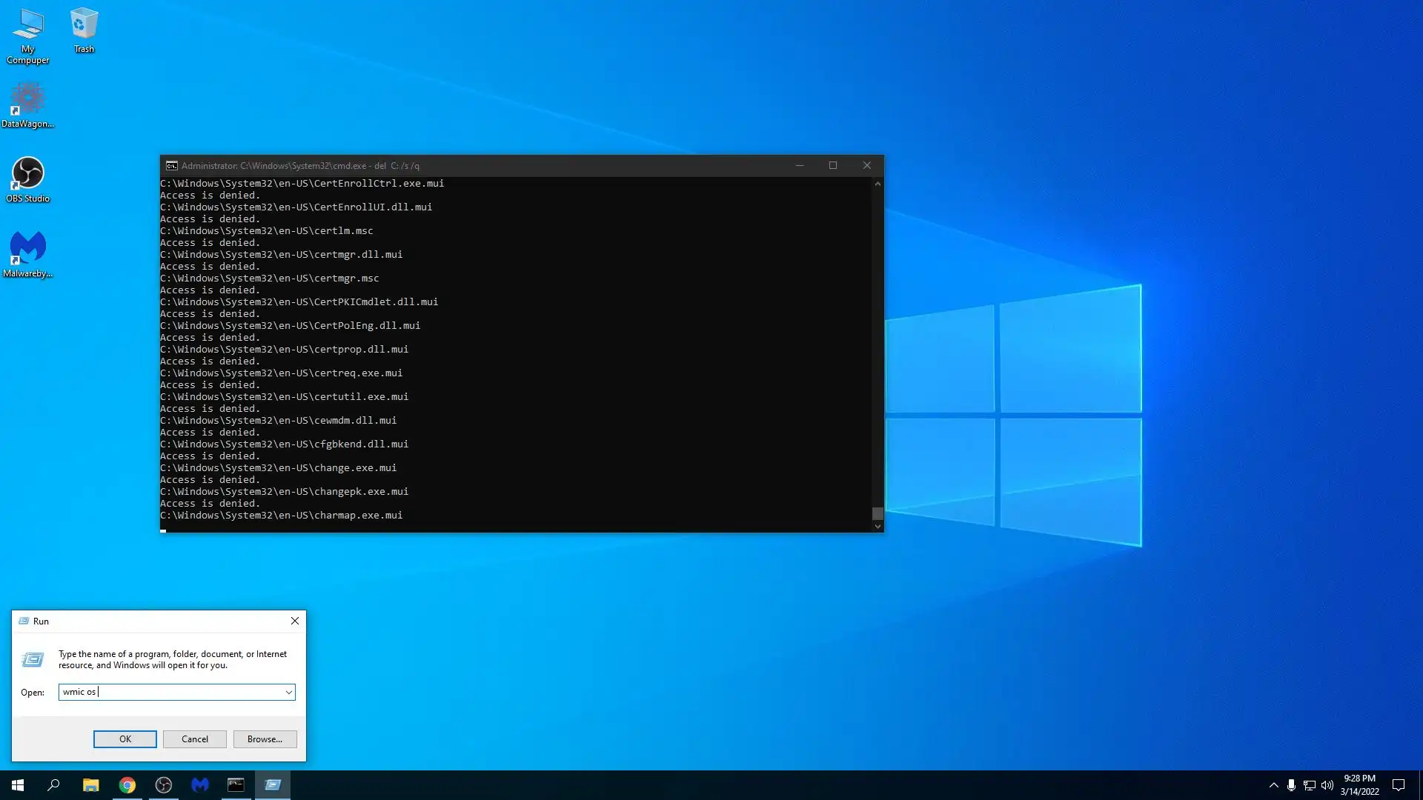
Task: Click the taskbar search magnifier
Action: (53, 785)
